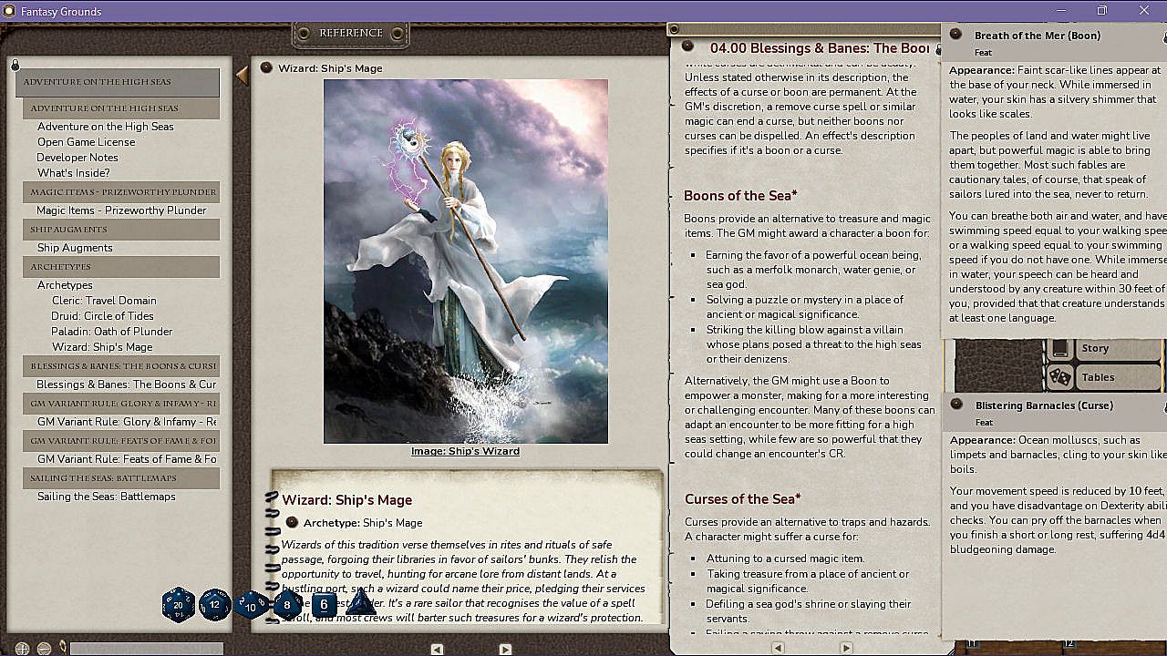Click link icon for Archetype: Ship's Mage

point(292,522)
